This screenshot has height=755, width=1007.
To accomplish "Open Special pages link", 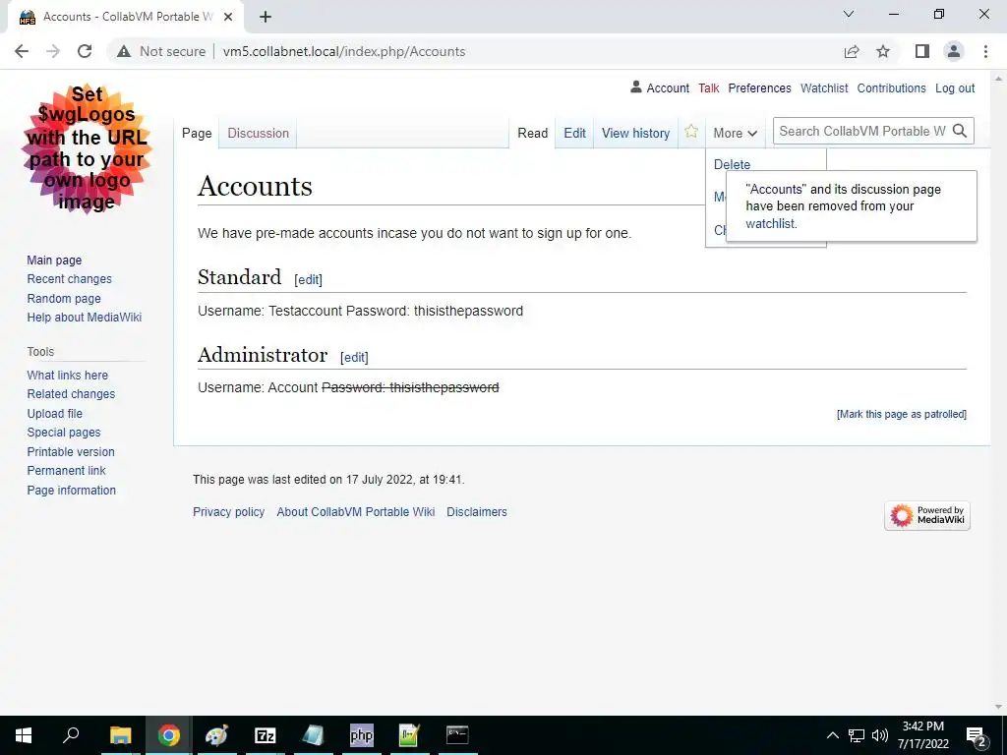I will [x=64, y=433].
